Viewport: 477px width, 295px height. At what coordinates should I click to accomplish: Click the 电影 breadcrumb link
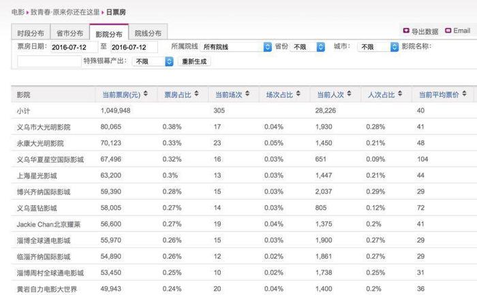point(18,12)
